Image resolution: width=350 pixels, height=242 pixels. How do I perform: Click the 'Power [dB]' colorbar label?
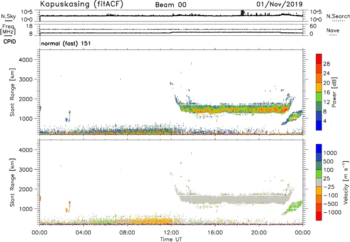tap(334, 92)
